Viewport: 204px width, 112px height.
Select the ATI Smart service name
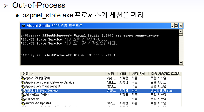click(x=32, y=99)
